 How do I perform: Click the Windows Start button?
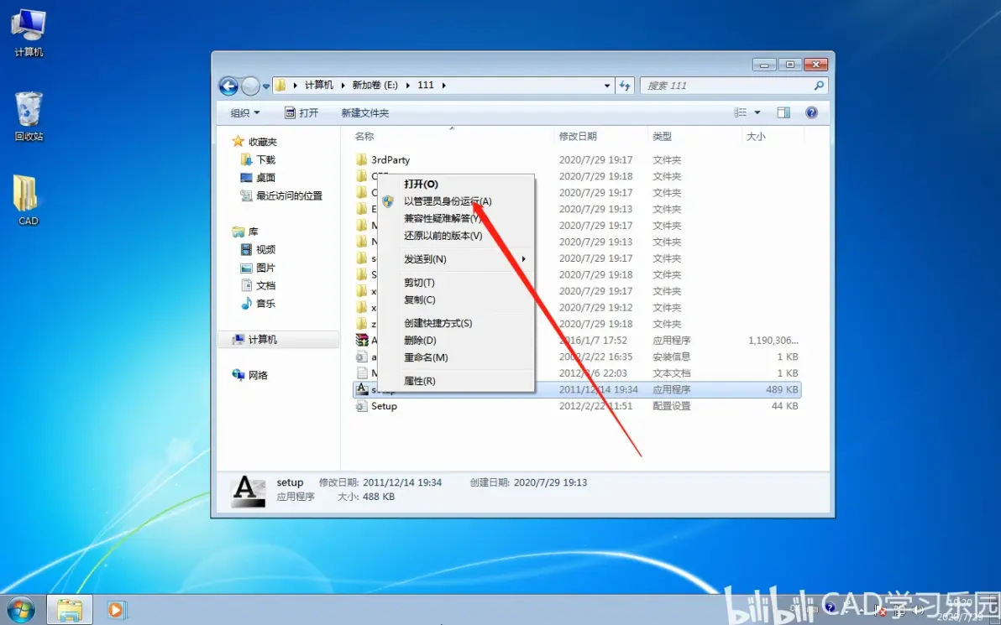click(x=20, y=611)
